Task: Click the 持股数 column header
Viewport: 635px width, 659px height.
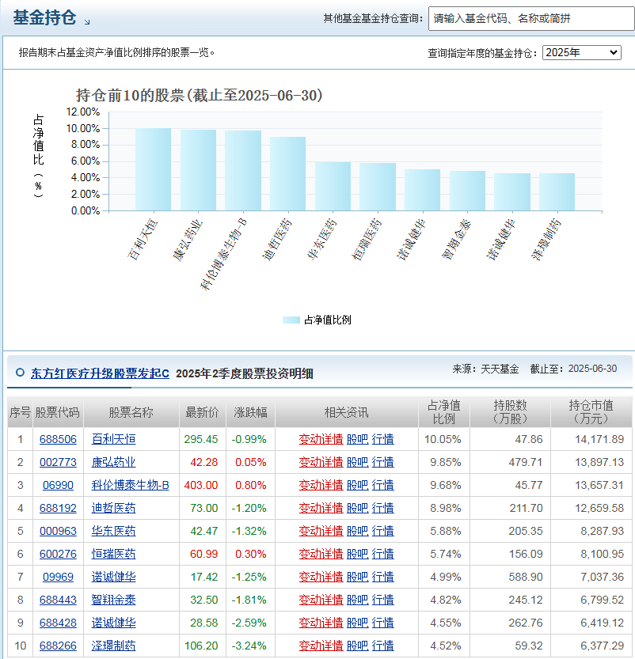Action: (x=510, y=412)
